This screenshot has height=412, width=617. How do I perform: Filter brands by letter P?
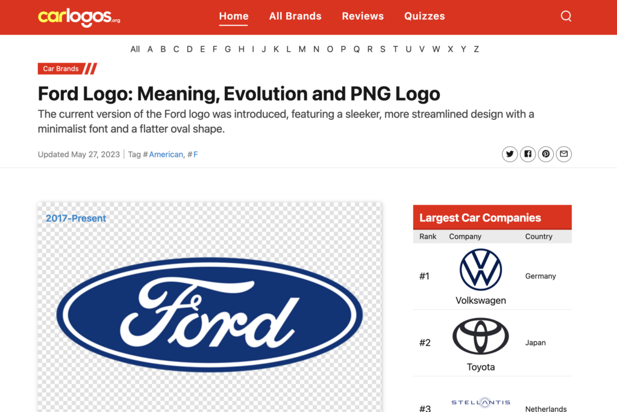pyautogui.click(x=343, y=49)
